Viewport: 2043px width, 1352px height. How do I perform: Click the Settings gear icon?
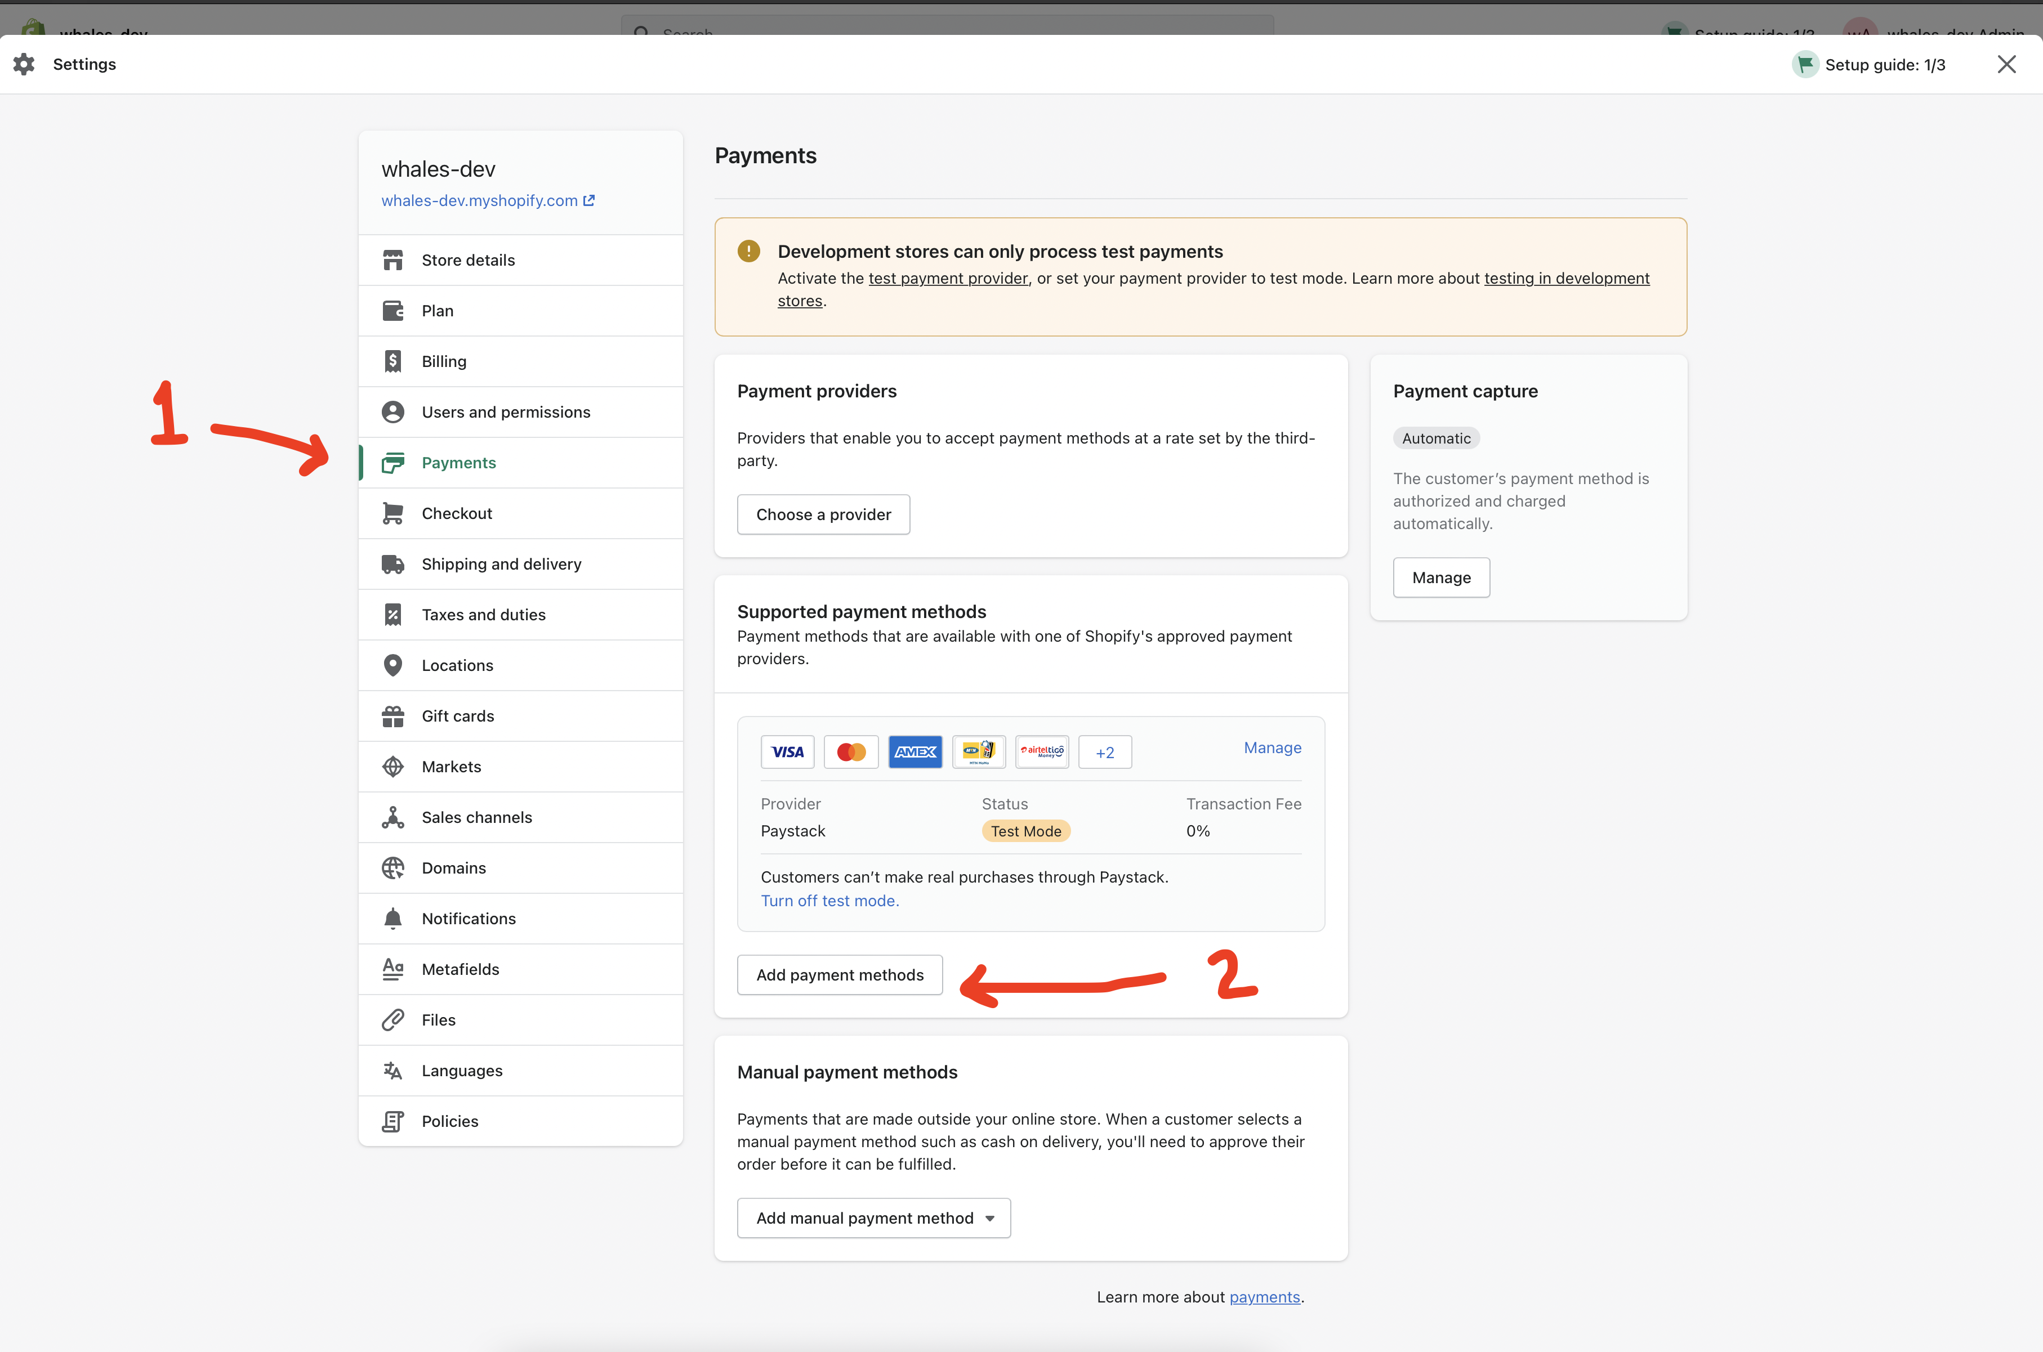pos(24,64)
